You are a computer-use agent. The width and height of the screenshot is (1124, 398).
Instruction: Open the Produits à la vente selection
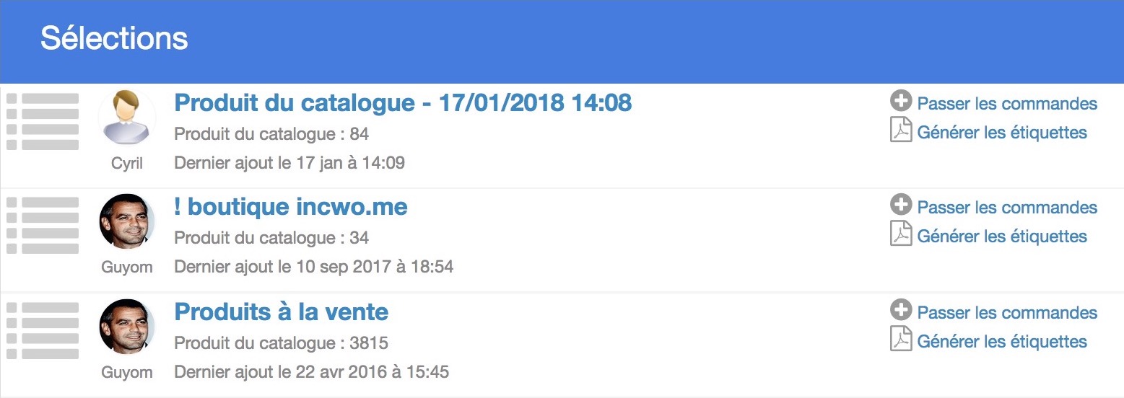click(282, 312)
